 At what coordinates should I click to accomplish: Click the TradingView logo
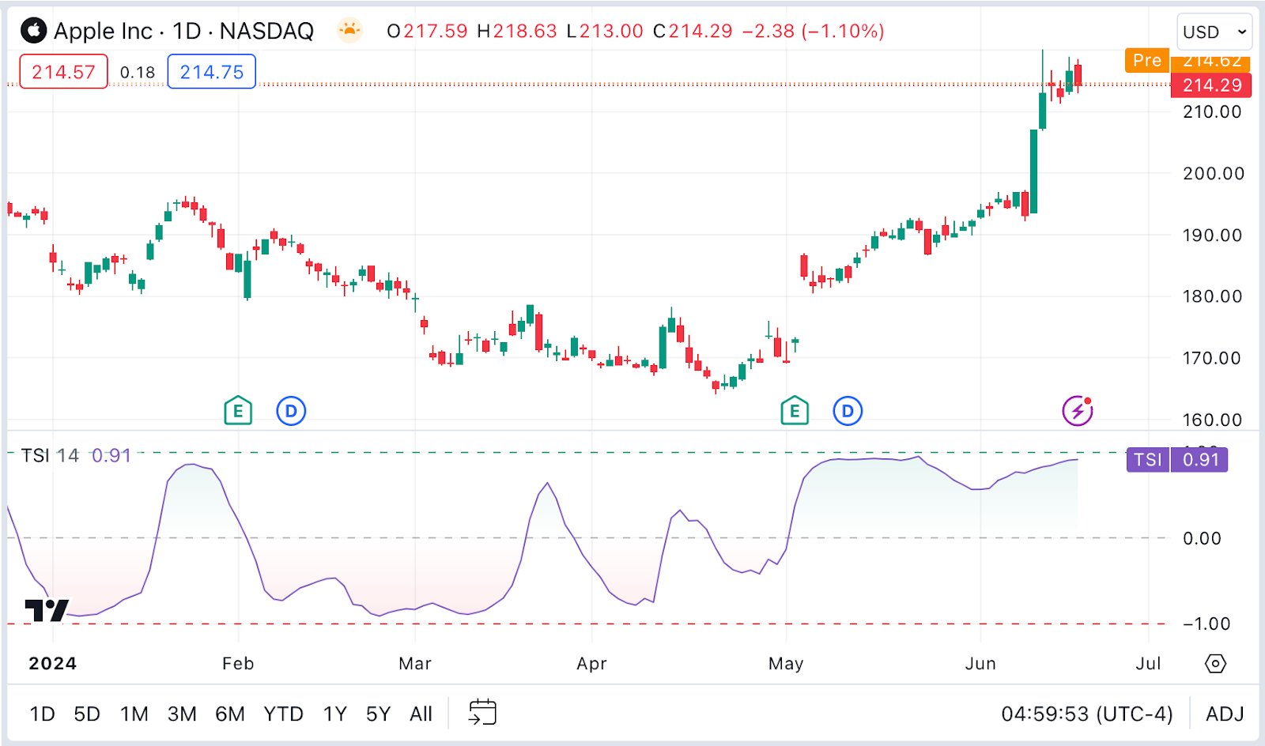coord(47,610)
